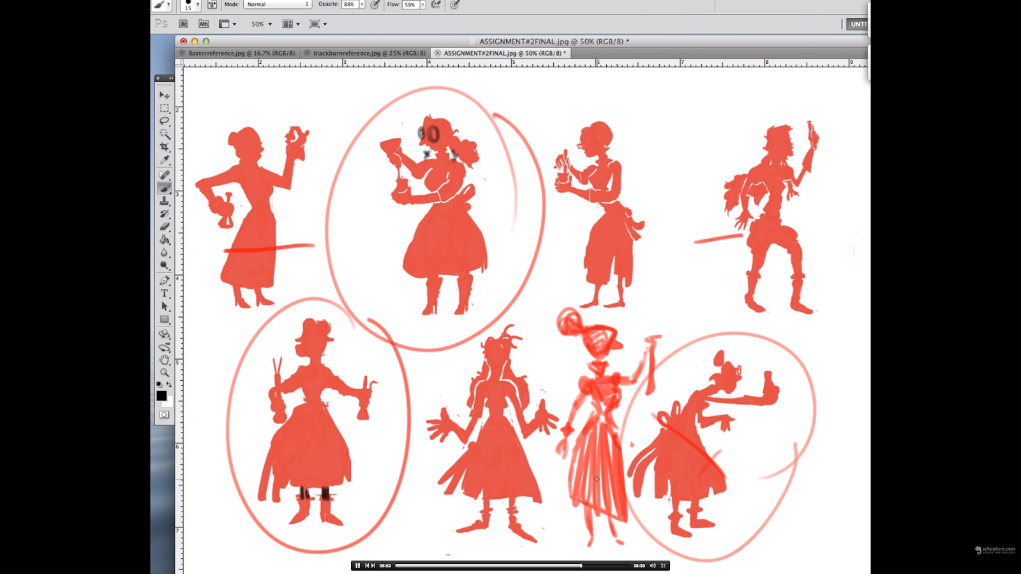This screenshot has height=574, width=1021.
Task: Select the Lasso tool
Action: (x=164, y=121)
